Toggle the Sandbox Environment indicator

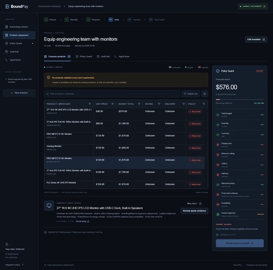click(253, 7)
